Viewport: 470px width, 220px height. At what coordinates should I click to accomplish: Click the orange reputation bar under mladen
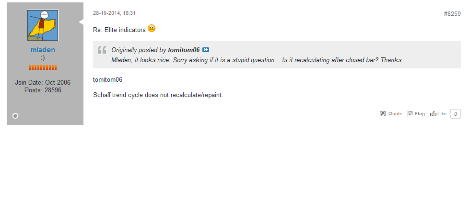[x=43, y=67]
